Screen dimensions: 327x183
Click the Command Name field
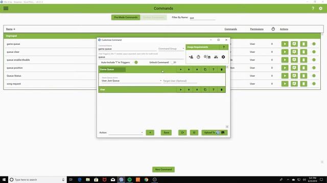click(x=127, y=49)
